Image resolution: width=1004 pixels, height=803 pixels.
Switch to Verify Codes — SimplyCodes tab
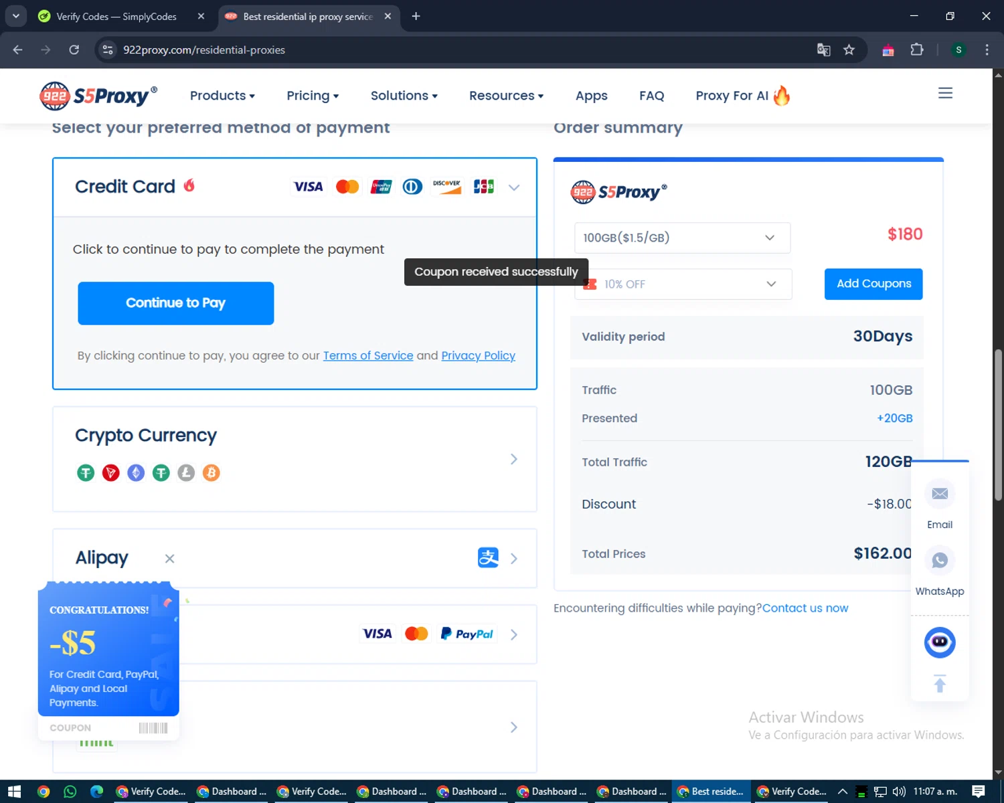point(116,16)
